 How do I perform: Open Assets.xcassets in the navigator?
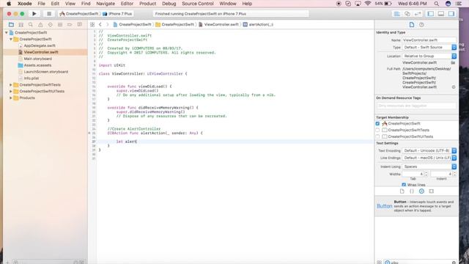point(37,65)
